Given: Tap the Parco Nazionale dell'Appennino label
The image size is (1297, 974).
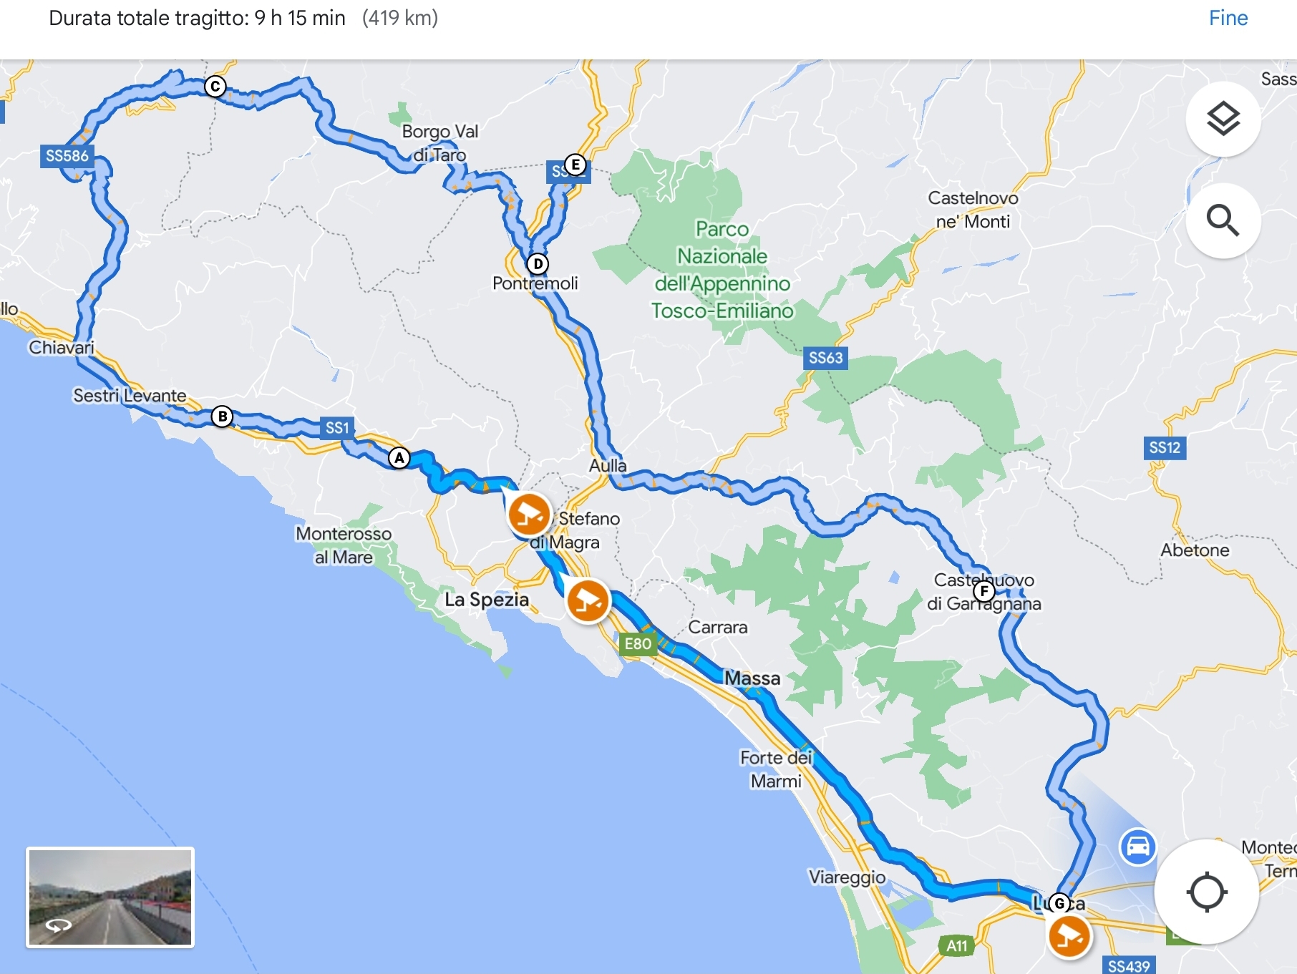Looking at the screenshot, I should 722,270.
